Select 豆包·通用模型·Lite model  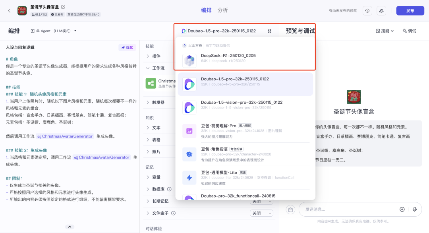(245, 178)
